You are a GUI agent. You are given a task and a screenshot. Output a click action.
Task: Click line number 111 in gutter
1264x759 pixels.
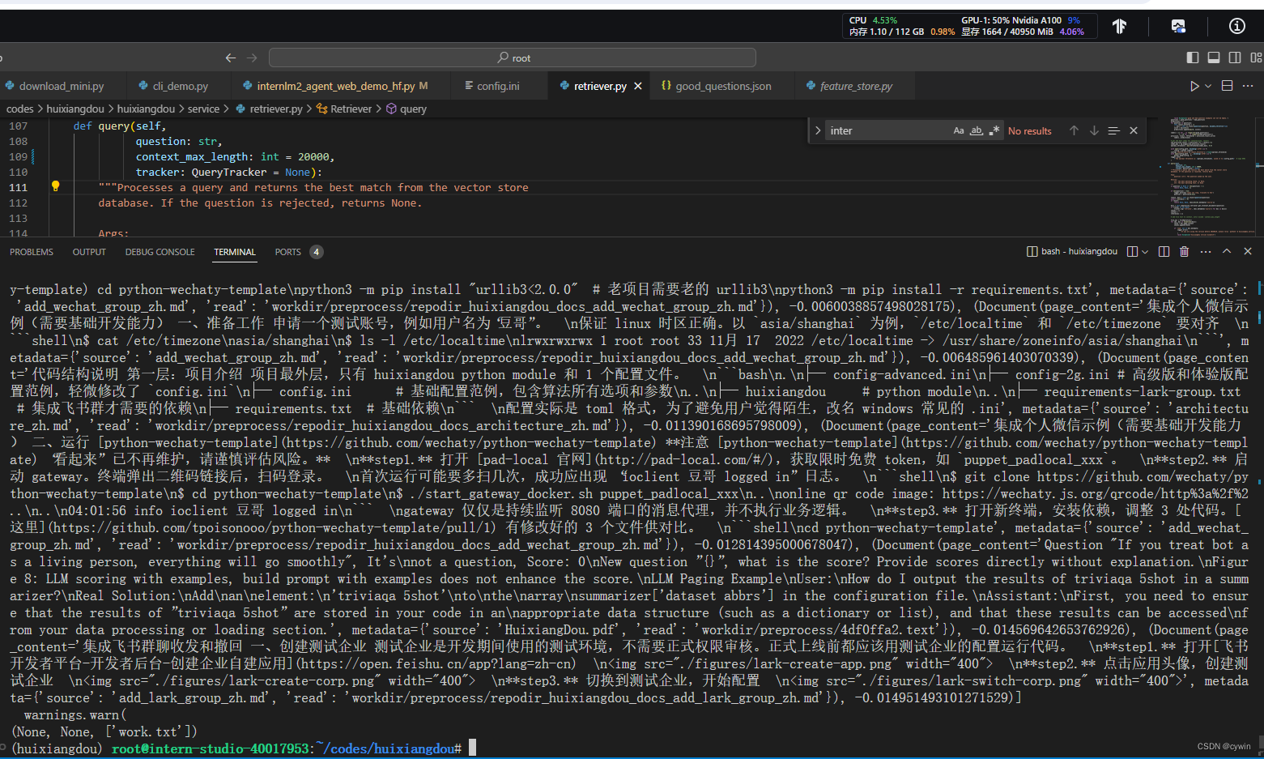(18, 187)
